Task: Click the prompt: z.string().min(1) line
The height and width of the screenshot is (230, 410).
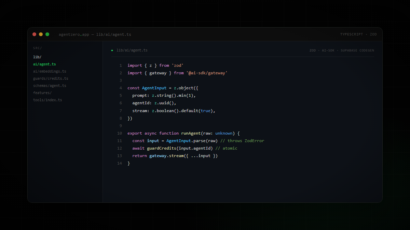Action: (x=164, y=95)
